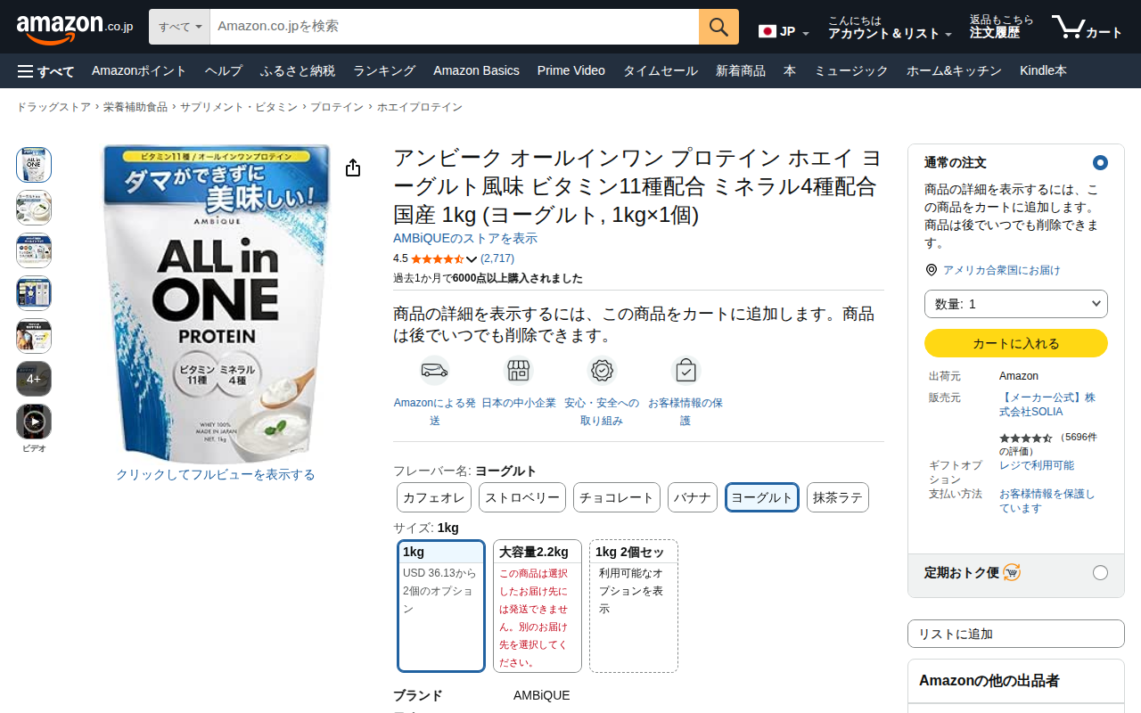Open Prime Video in navigation bar
The height and width of the screenshot is (713, 1141).
[571, 71]
